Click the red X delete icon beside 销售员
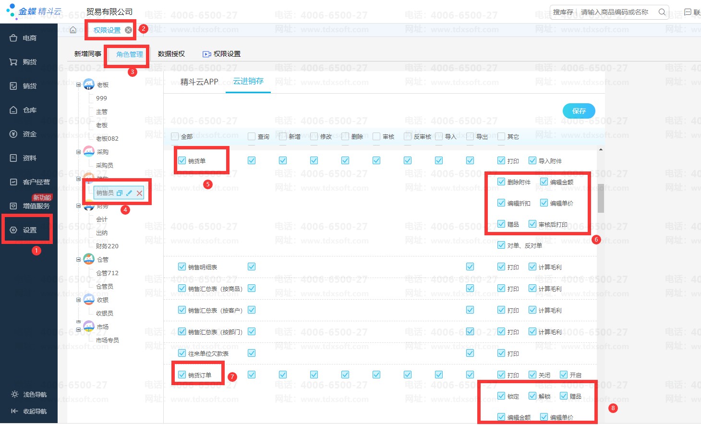Viewport: 701px width, 425px height. (139, 193)
